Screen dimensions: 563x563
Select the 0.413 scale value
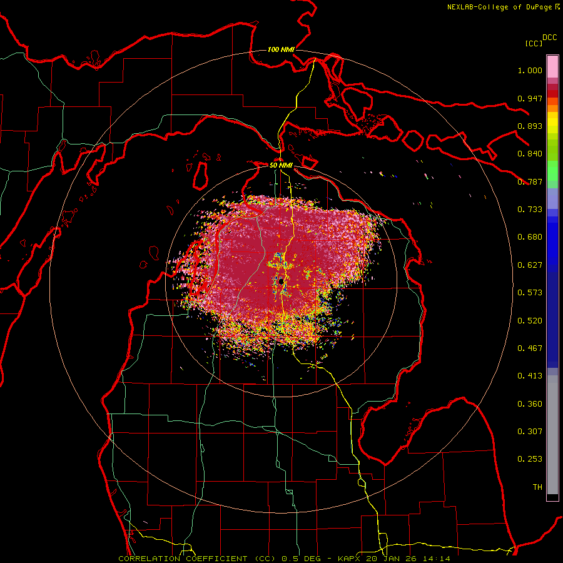[x=530, y=376]
